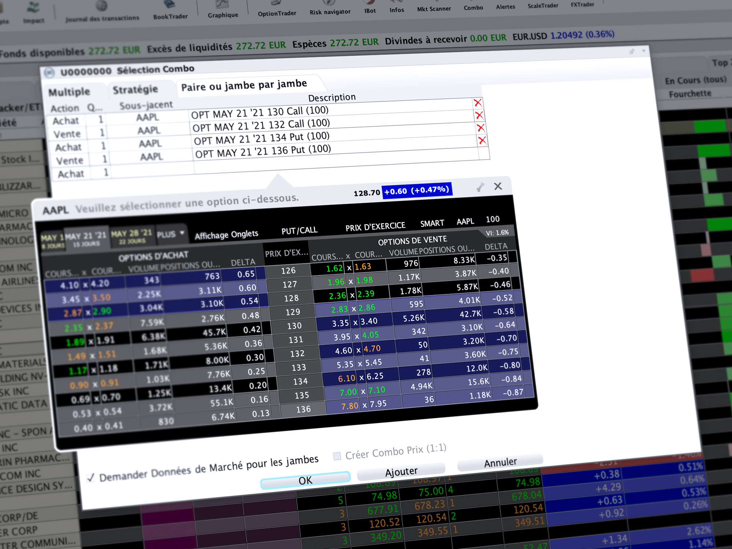Click put ask price 7.95

pyautogui.click(x=378, y=404)
